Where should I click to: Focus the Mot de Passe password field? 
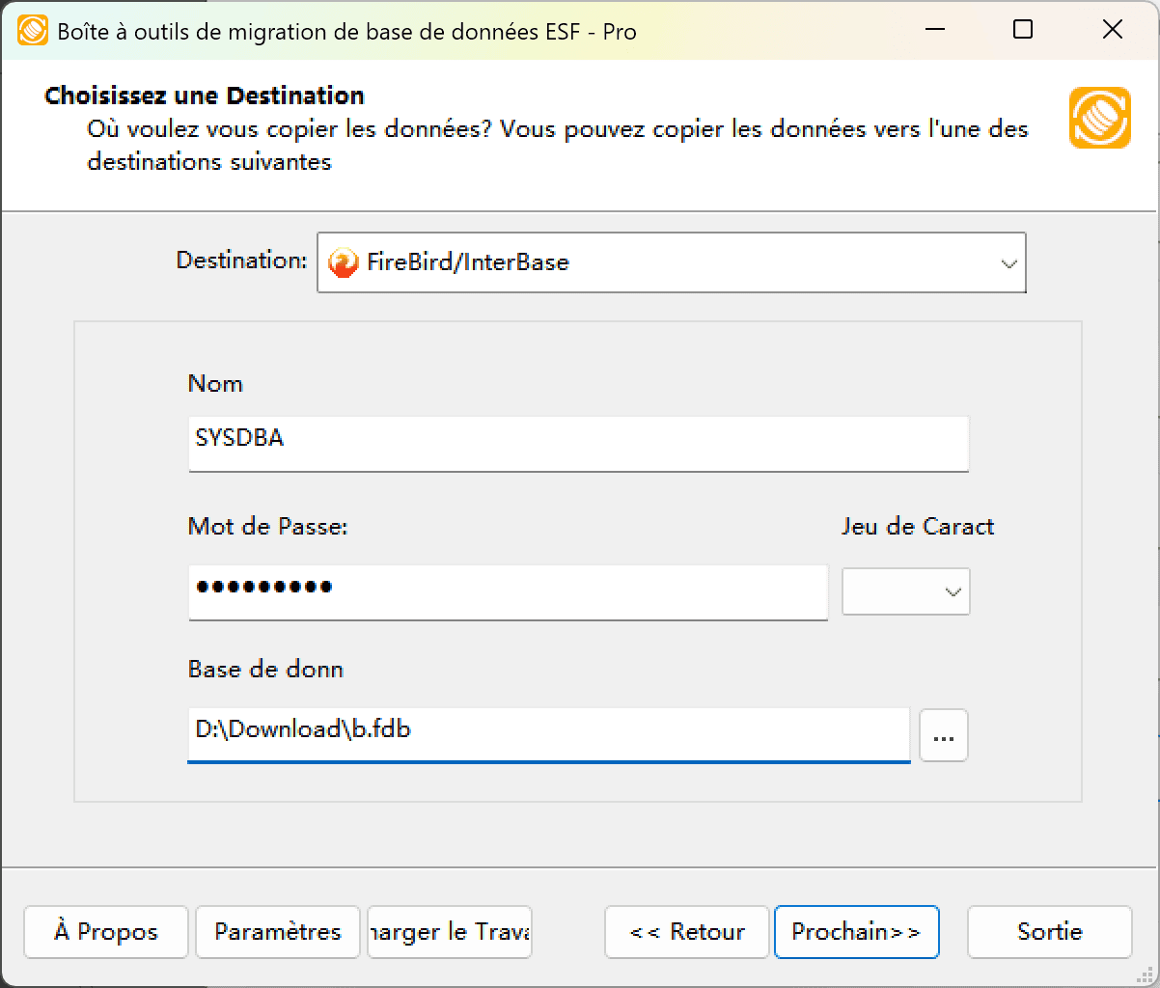click(509, 592)
